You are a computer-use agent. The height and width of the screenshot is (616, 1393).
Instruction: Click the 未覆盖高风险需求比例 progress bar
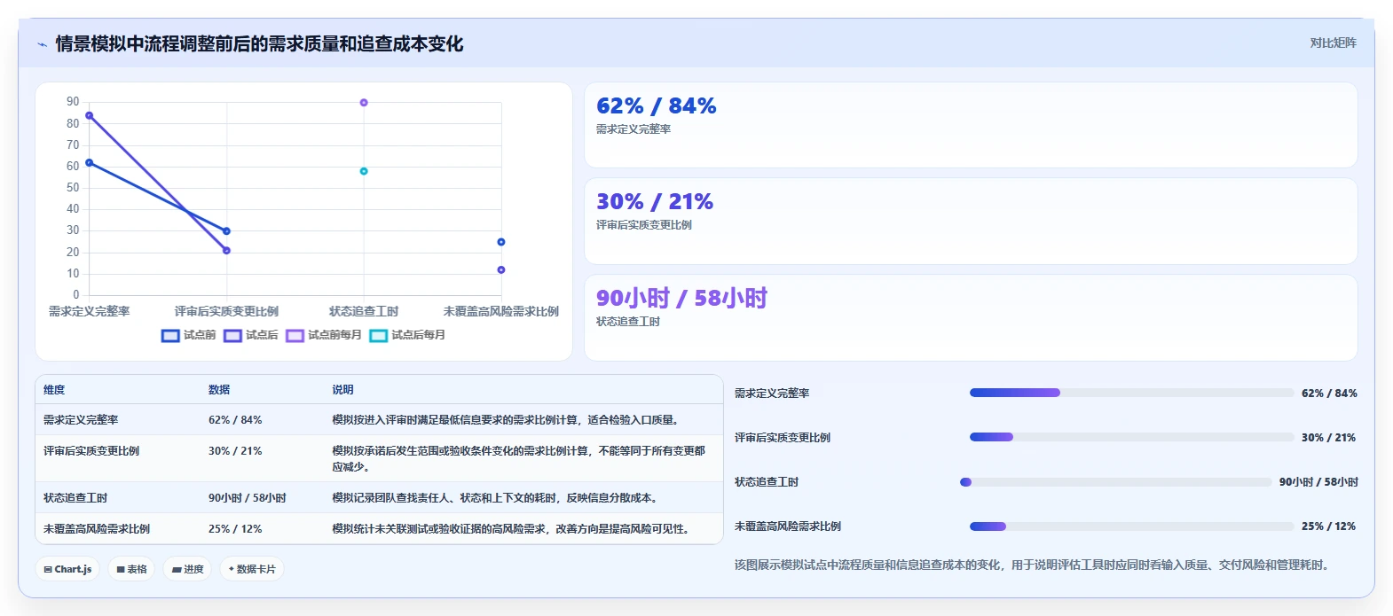(1131, 526)
